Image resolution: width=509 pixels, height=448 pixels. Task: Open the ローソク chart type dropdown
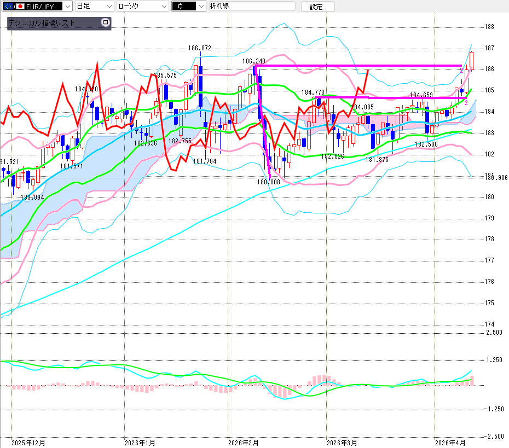163,6
